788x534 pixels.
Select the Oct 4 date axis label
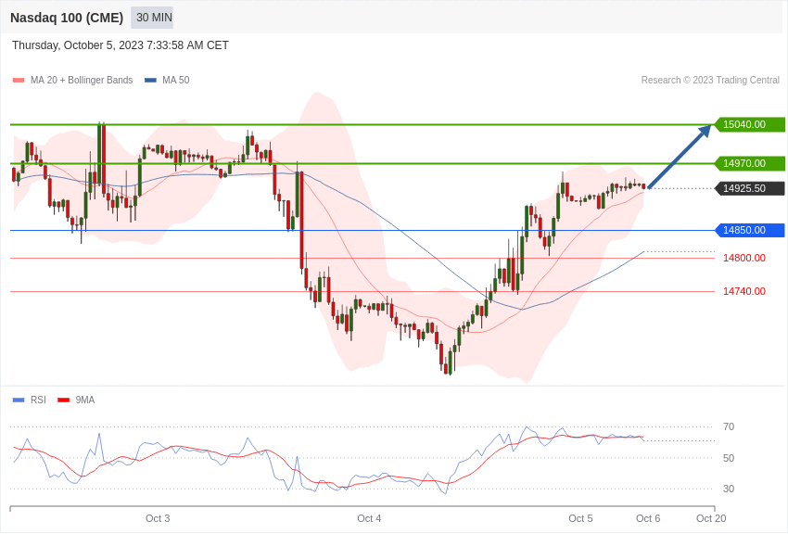pos(369,518)
